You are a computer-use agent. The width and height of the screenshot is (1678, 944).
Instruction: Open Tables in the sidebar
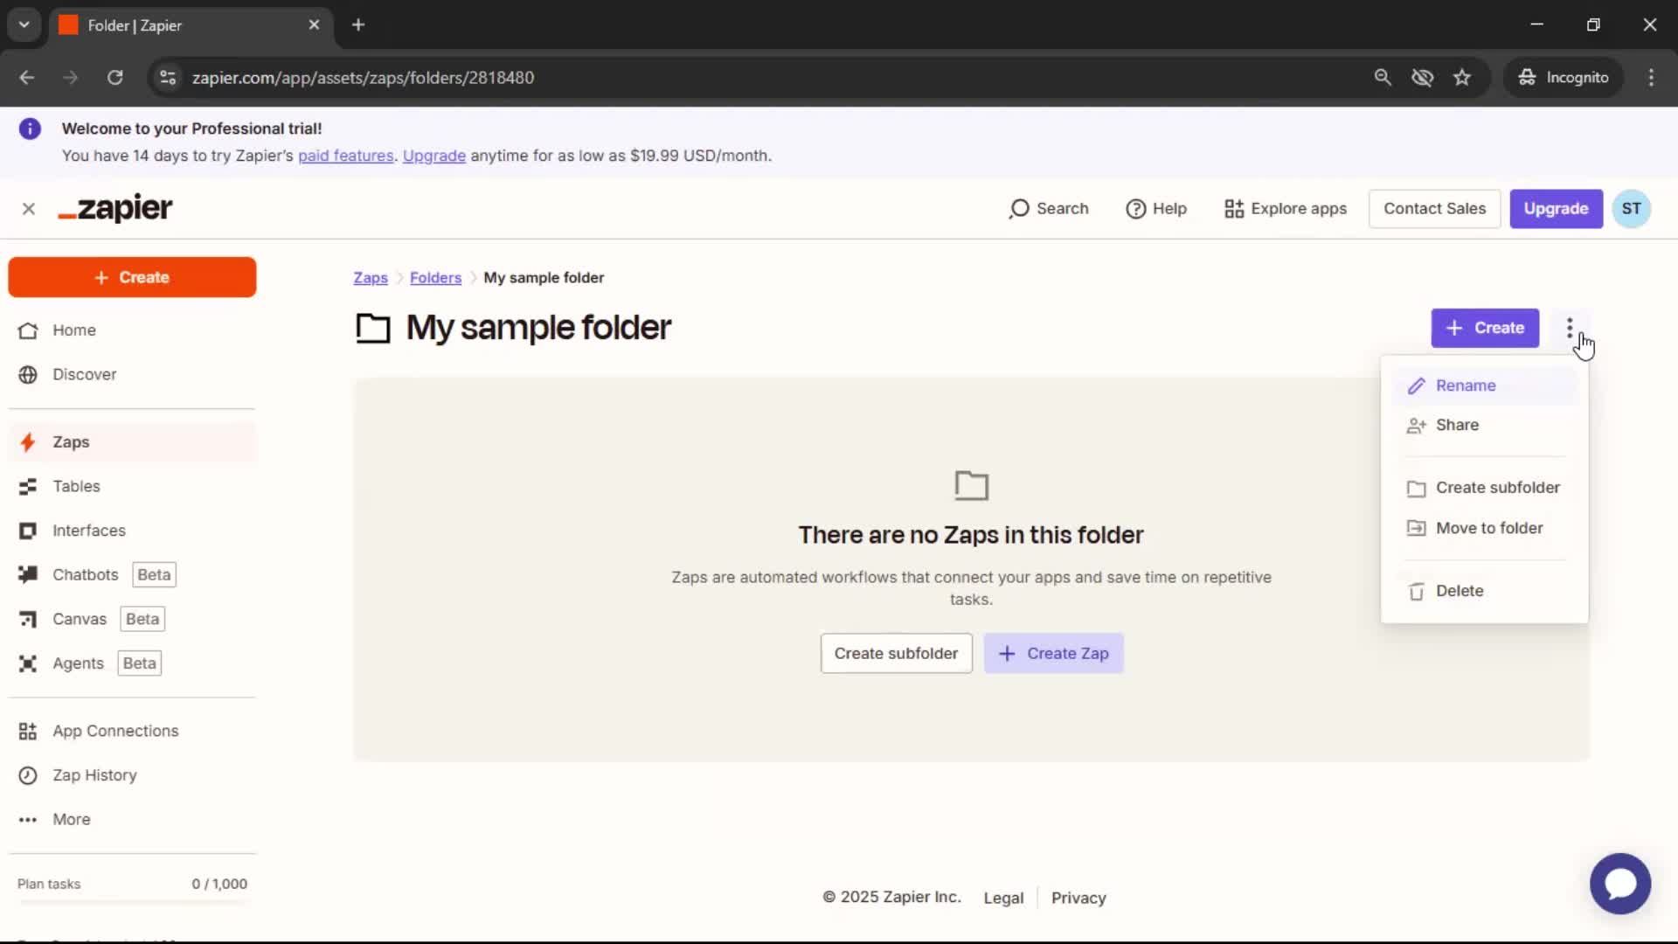[x=132, y=486]
